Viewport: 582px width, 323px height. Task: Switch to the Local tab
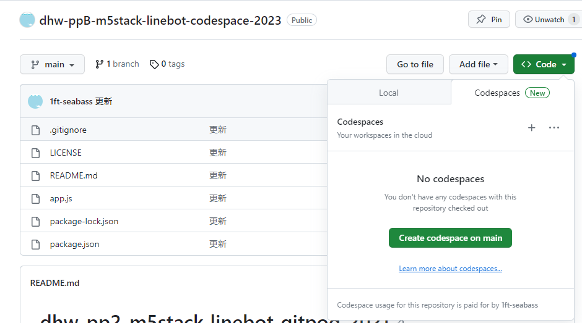coord(389,93)
